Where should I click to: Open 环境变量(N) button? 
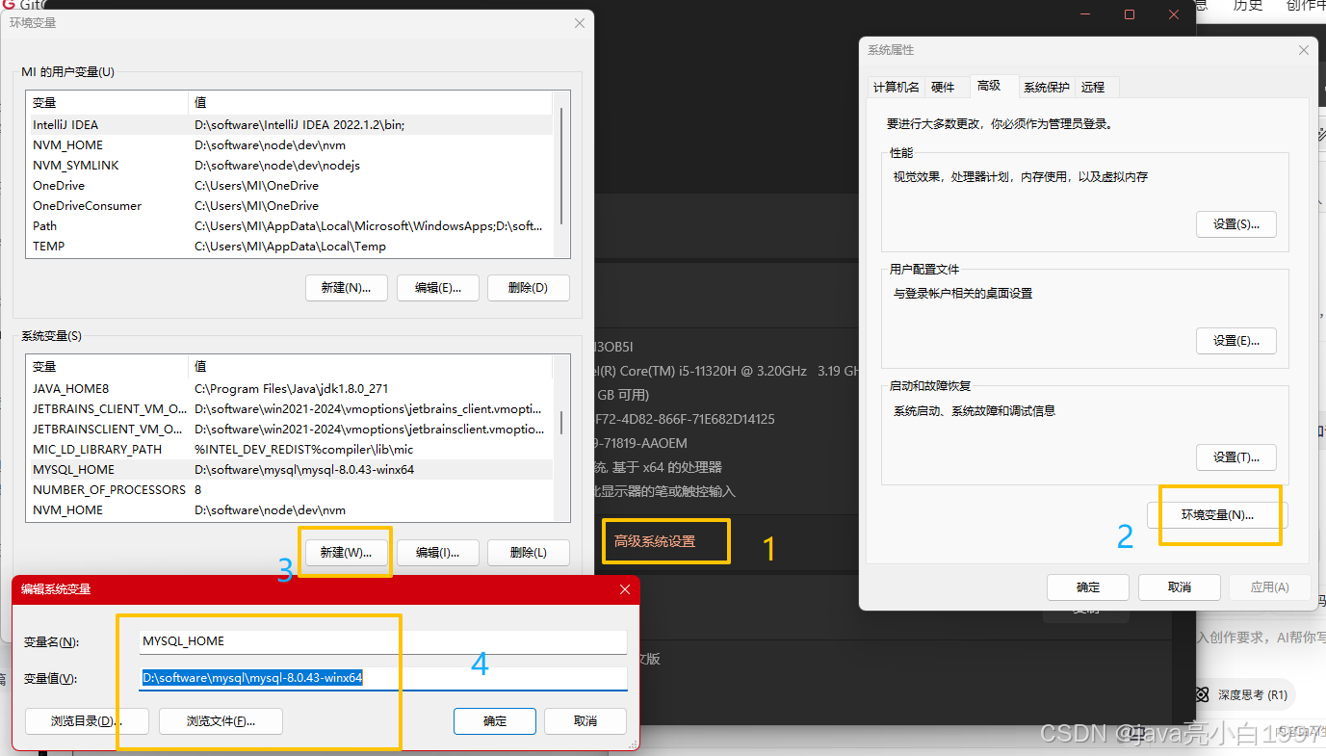[x=1217, y=515]
